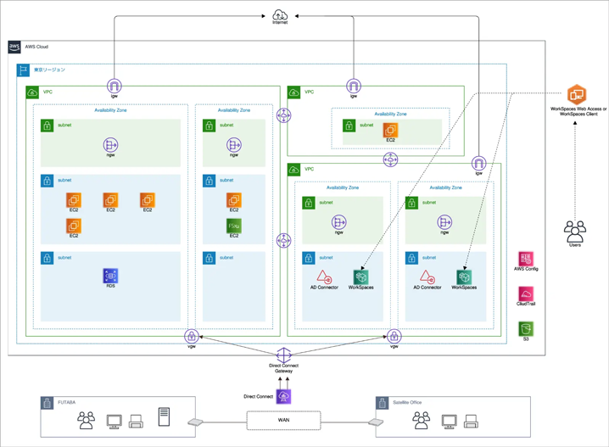Select the Direct Connect Gateway icon
This screenshot has height=447, width=609.
point(284,355)
